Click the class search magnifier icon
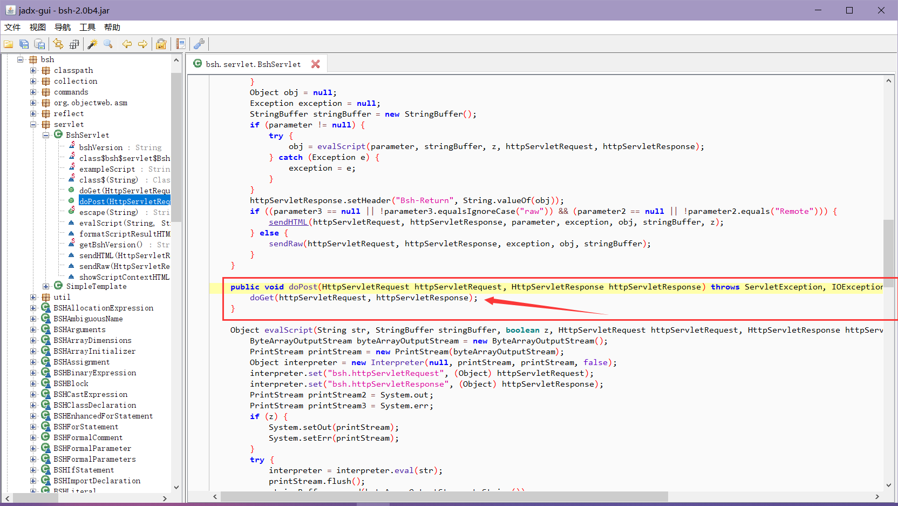 pos(108,44)
